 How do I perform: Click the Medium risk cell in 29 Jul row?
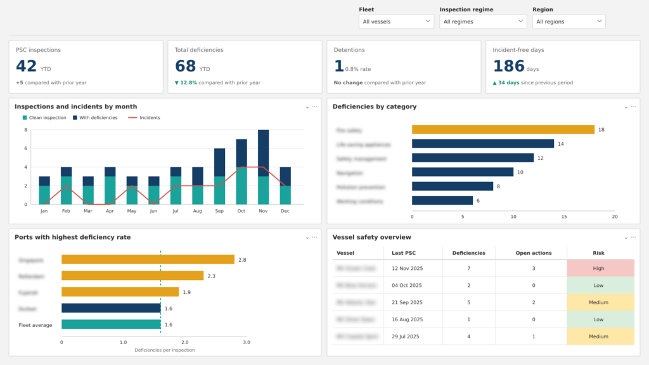(601, 336)
